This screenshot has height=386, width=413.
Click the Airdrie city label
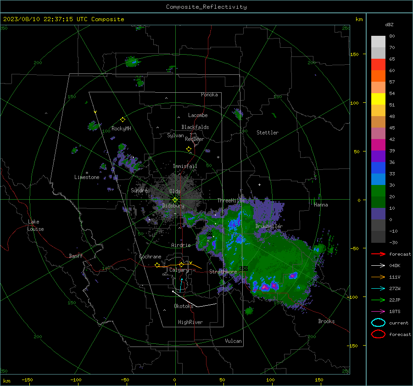(181, 245)
